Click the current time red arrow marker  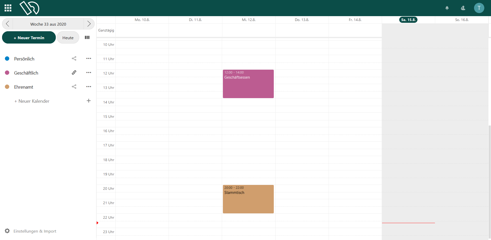tap(97, 223)
